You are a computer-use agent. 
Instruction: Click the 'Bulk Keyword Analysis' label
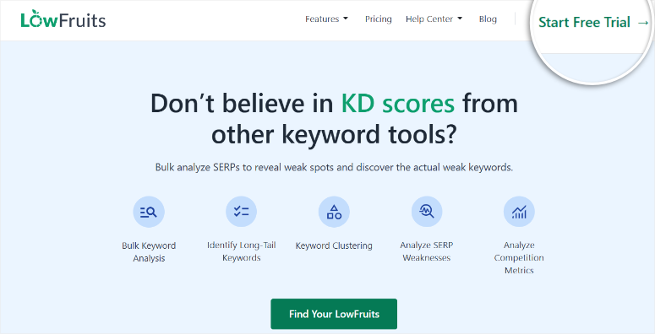pyautogui.click(x=149, y=252)
